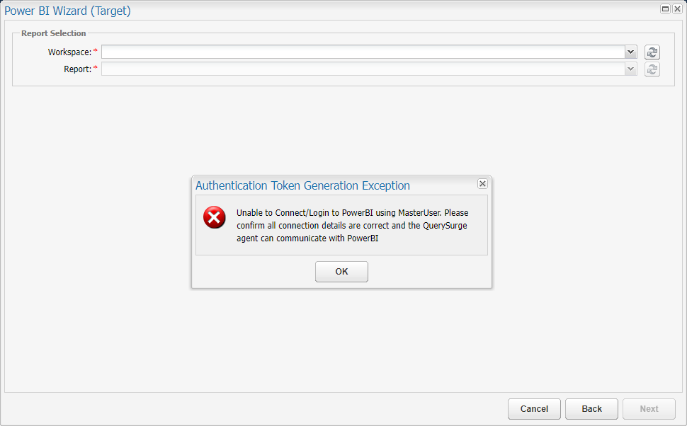Viewport: 687px width, 426px height.
Task: Close the Authentication Token Generation Exception dialog
Action: [x=482, y=184]
